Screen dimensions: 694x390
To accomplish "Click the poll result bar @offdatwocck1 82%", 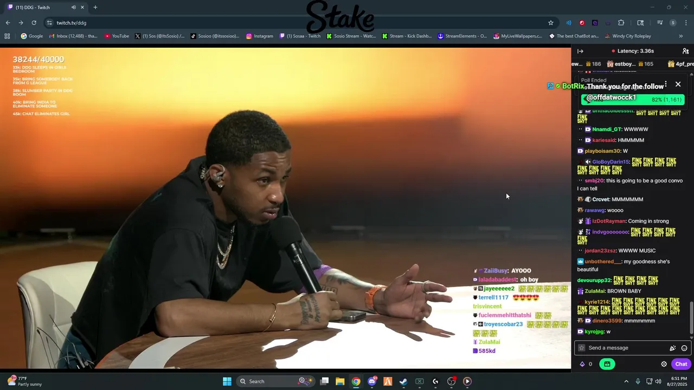I will (633, 99).
